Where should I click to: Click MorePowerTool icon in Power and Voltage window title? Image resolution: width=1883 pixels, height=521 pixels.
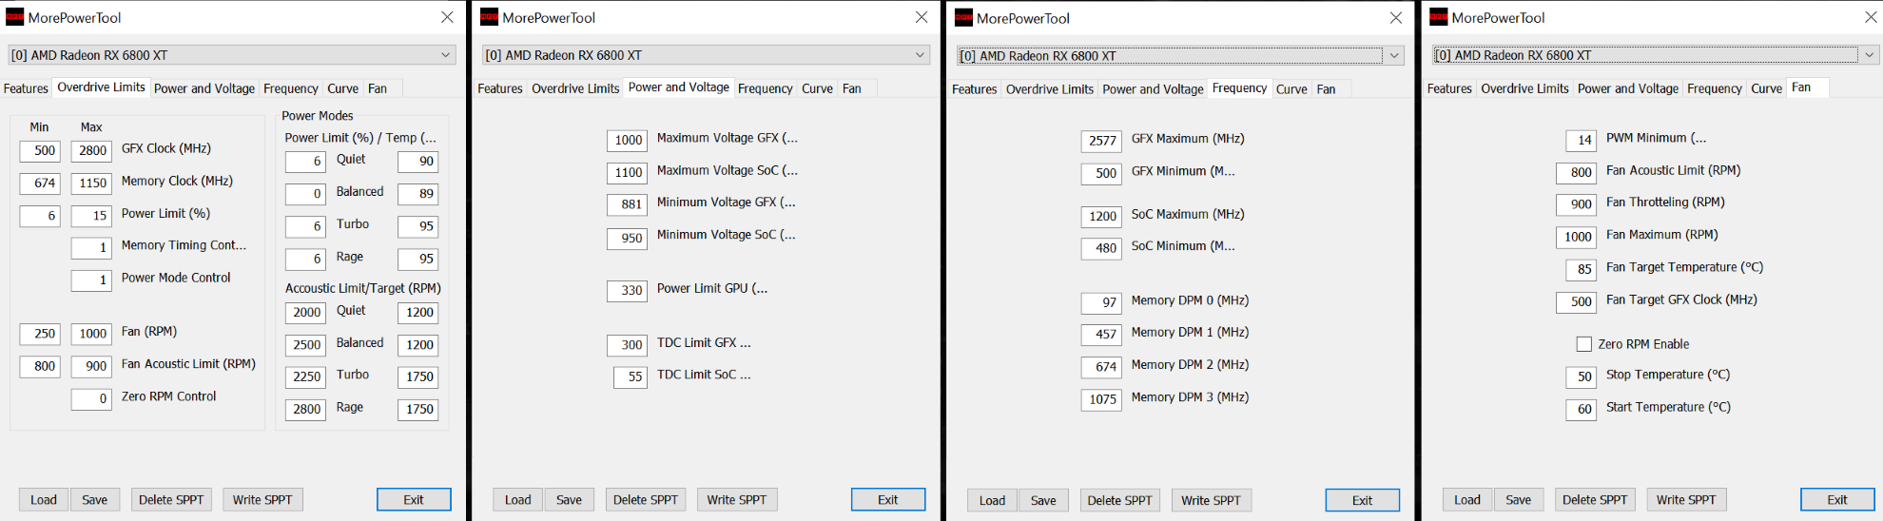coord(489,17)
